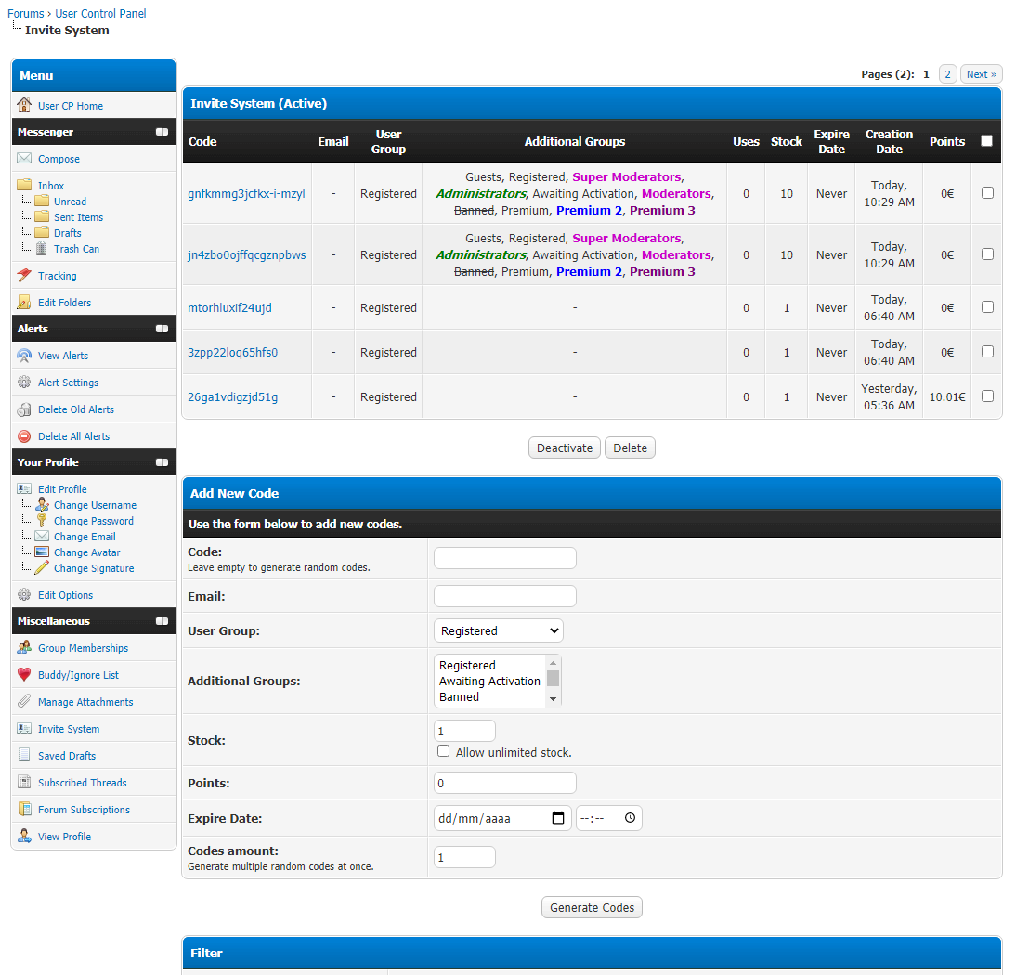Go to Group Memberships menu item
Viewport: 1029px width, 975px height.
coord(83,648)
